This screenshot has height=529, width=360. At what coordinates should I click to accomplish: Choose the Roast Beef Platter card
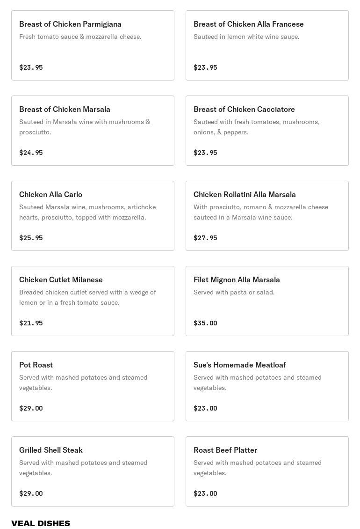tap(267, 471)
